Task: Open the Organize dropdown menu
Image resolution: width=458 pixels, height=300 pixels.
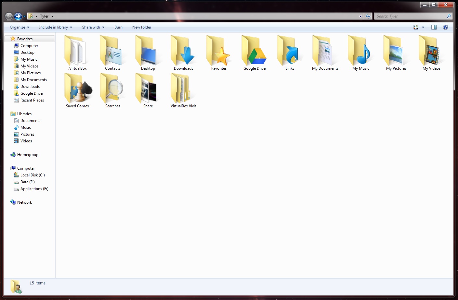Action: 19,27
